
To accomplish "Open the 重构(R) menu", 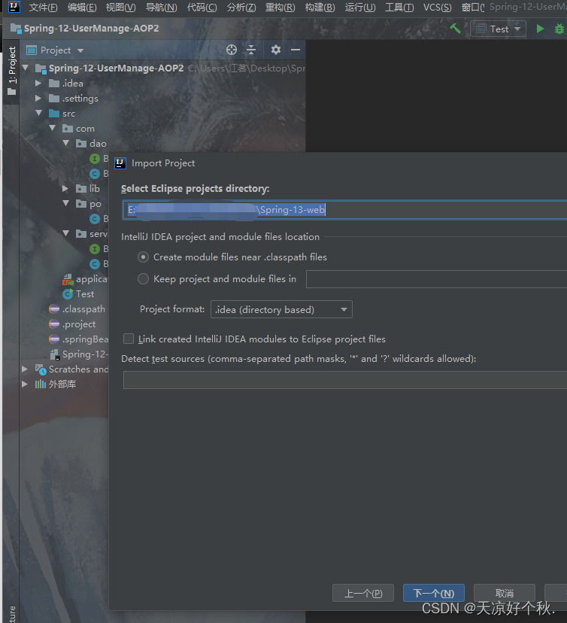I will pyautogui.click(x=280, y=8).
